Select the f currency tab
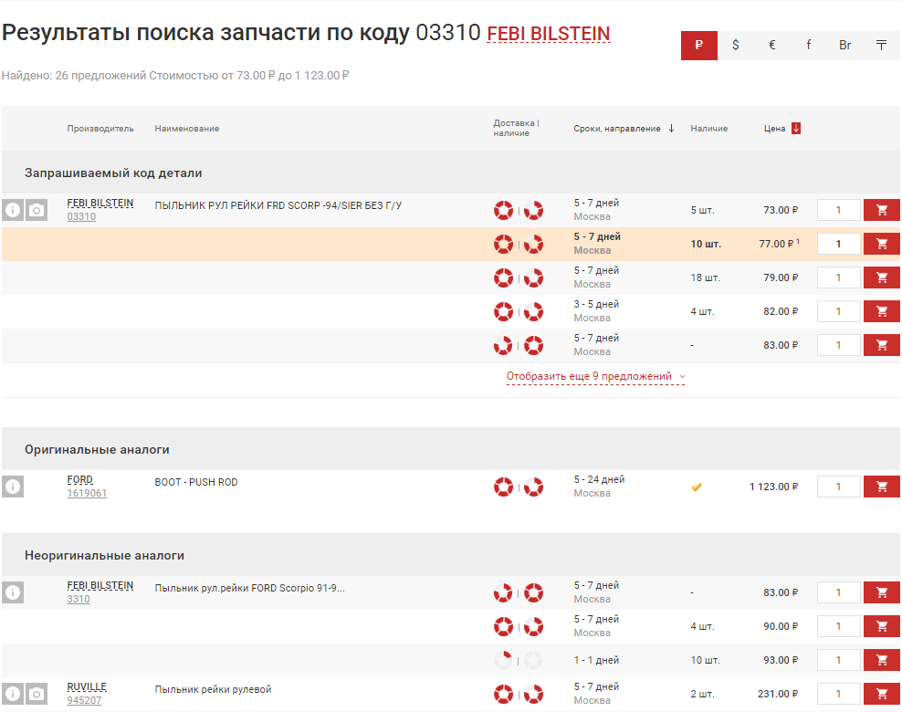Image resolution: width=902 pixels, height=712 pixels. click(x=808, y=46)
